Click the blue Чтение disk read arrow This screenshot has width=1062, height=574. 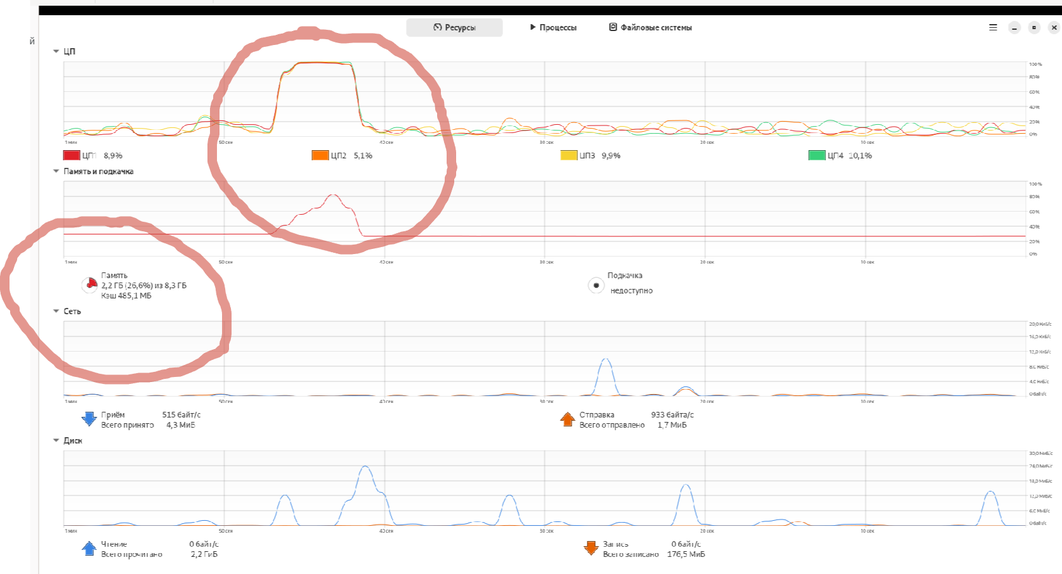click(x=89, y=548)
